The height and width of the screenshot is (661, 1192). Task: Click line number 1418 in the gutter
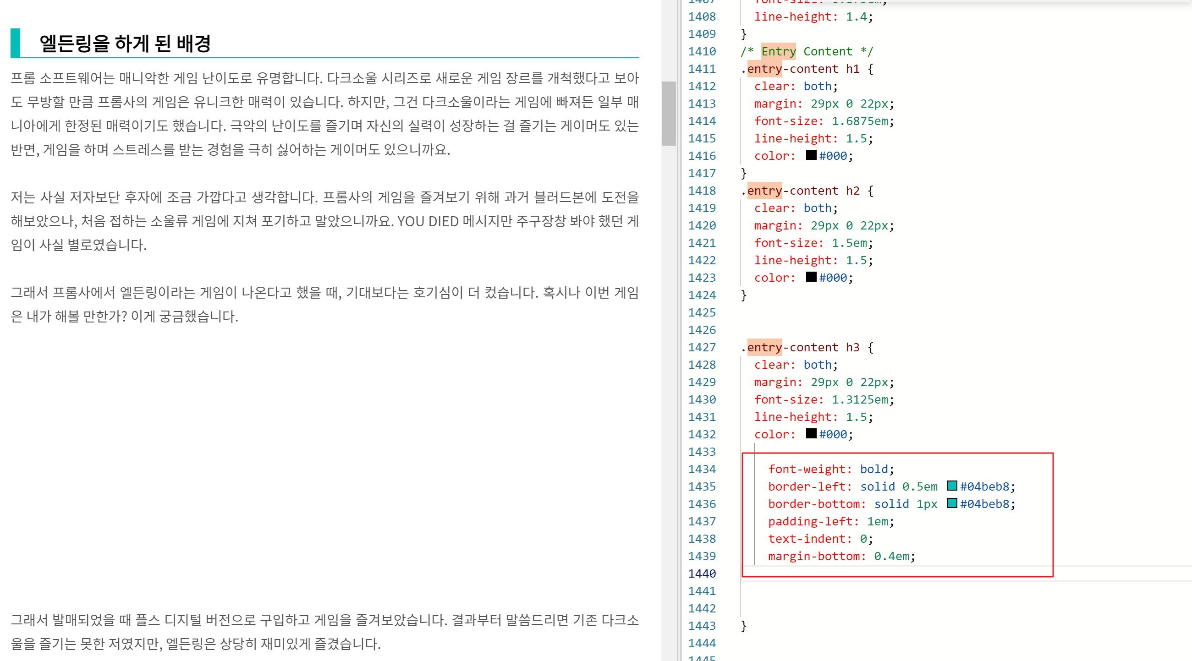pos(702,191)
